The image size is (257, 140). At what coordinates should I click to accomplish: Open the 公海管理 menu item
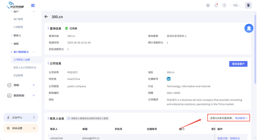click(18, 27)
